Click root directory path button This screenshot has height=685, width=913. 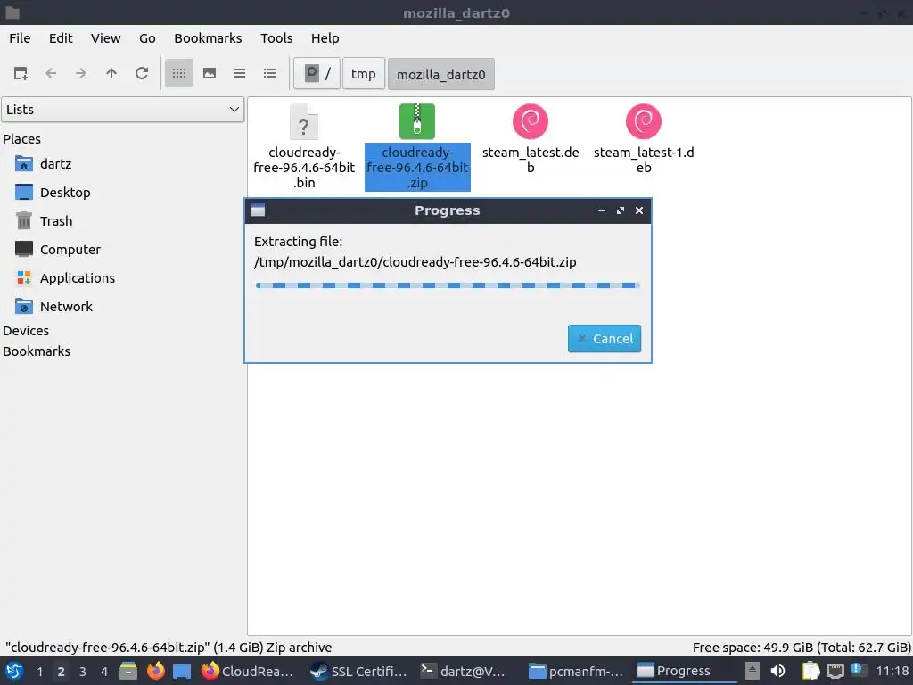pyautogui.click(x=317, y=74)
